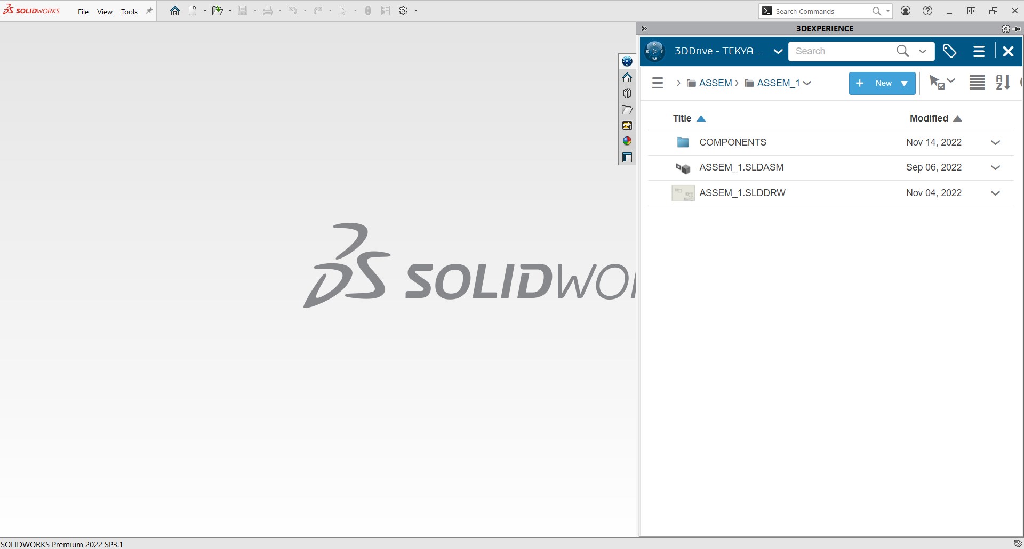Open the 3DEXPERIENCE tab in task pane
The height and width of the screenshot is (549, 1024).
(x=627, y=61)
